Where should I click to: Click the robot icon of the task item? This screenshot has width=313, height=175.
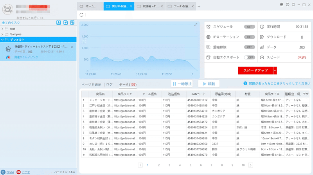click(8, 49)
